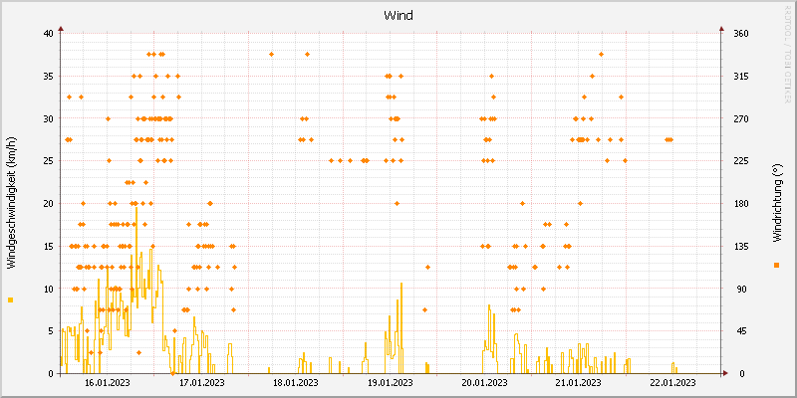The height and width of the screenshot is (398, 797).
Task: Select the date label 17.01.2023
Action: point(202,382)
